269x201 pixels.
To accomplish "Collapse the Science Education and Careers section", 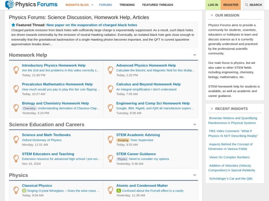I will click(195, 125).
